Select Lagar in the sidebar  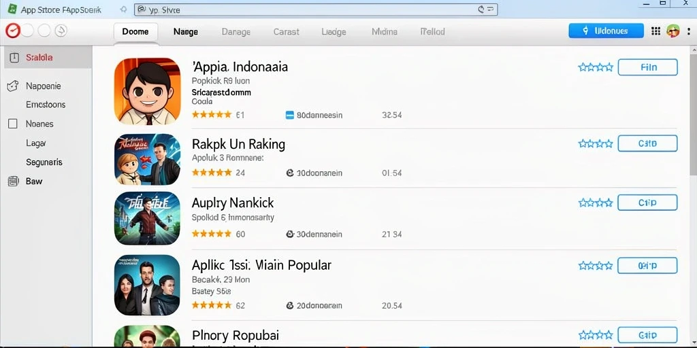(x=36, y=143)
